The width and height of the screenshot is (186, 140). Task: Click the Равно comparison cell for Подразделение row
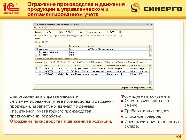[78, 55]
